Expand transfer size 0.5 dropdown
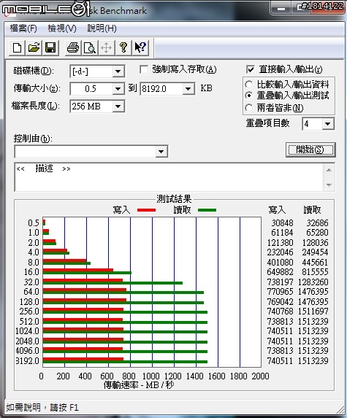347x418 pixels. tap(118, 89)
